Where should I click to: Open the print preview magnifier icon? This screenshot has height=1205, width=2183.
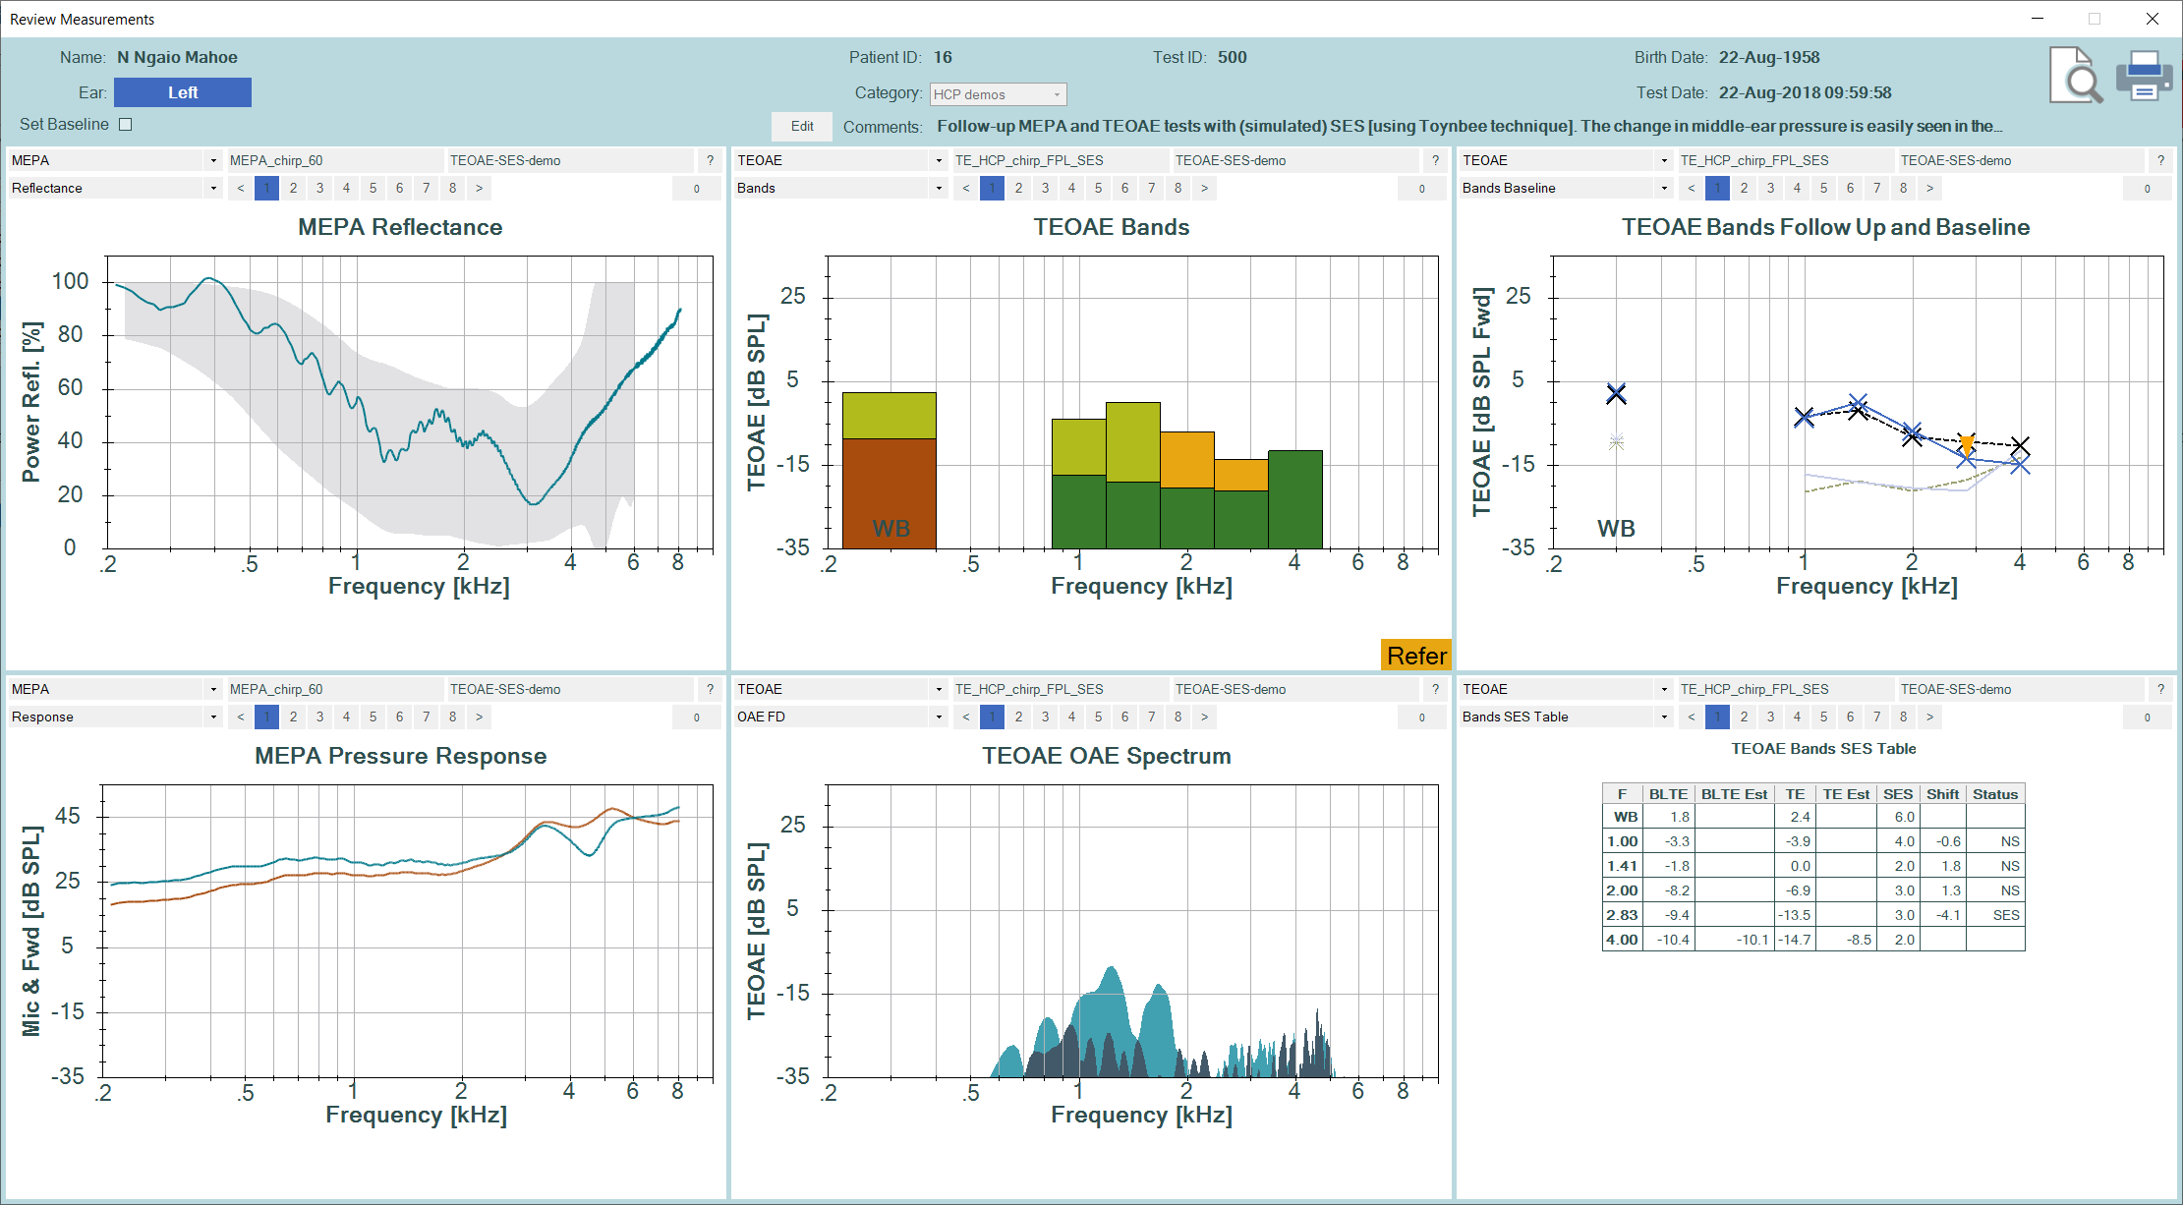pyautogui.click(x=2076, y=75)
